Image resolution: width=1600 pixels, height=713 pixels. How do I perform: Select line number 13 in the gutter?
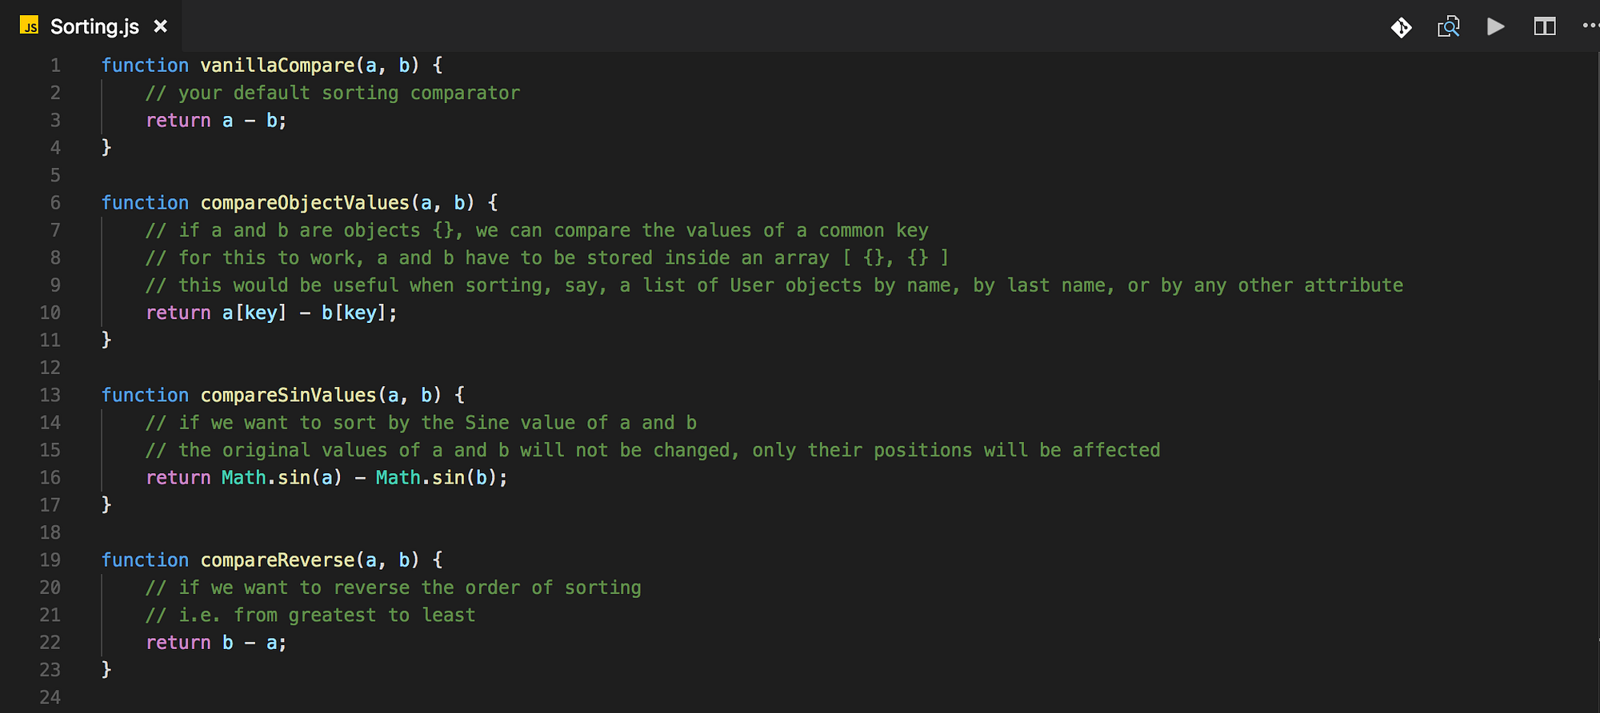coord(50,395)
